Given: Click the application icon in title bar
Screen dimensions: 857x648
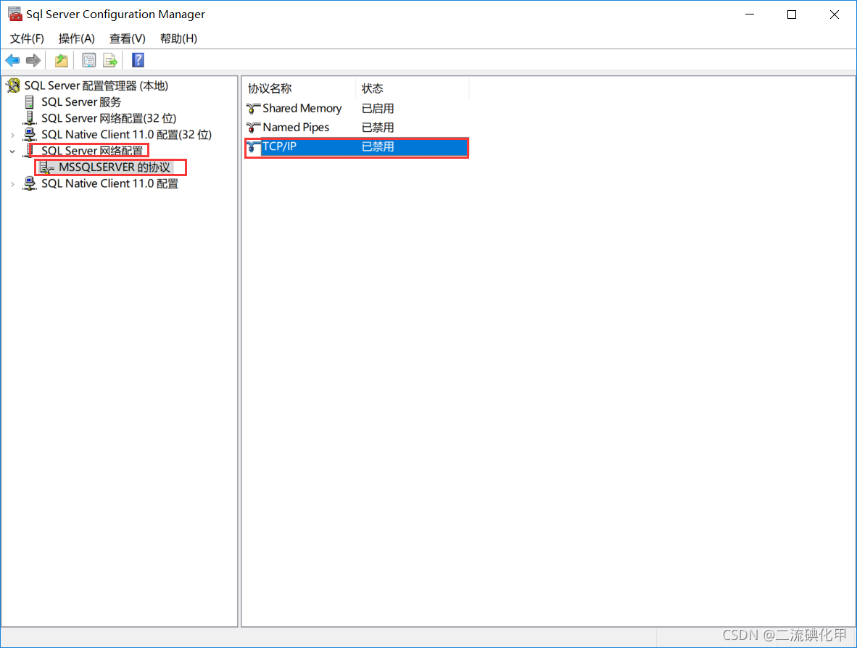Looking at the screenshot, I should pyautogui.click(x=15, y=14).
